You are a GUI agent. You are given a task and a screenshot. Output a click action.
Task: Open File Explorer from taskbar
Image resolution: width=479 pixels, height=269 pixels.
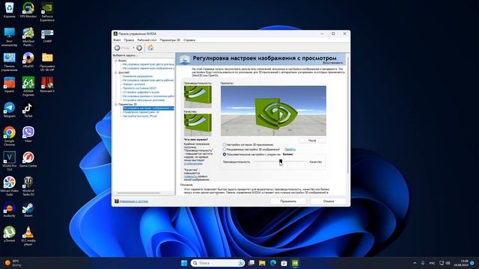click(x=262, y=263)
